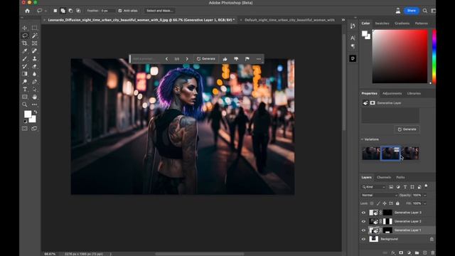Select the Blur tool
Viewport: 455px width, 256px height.
click(x=35, y=74)
